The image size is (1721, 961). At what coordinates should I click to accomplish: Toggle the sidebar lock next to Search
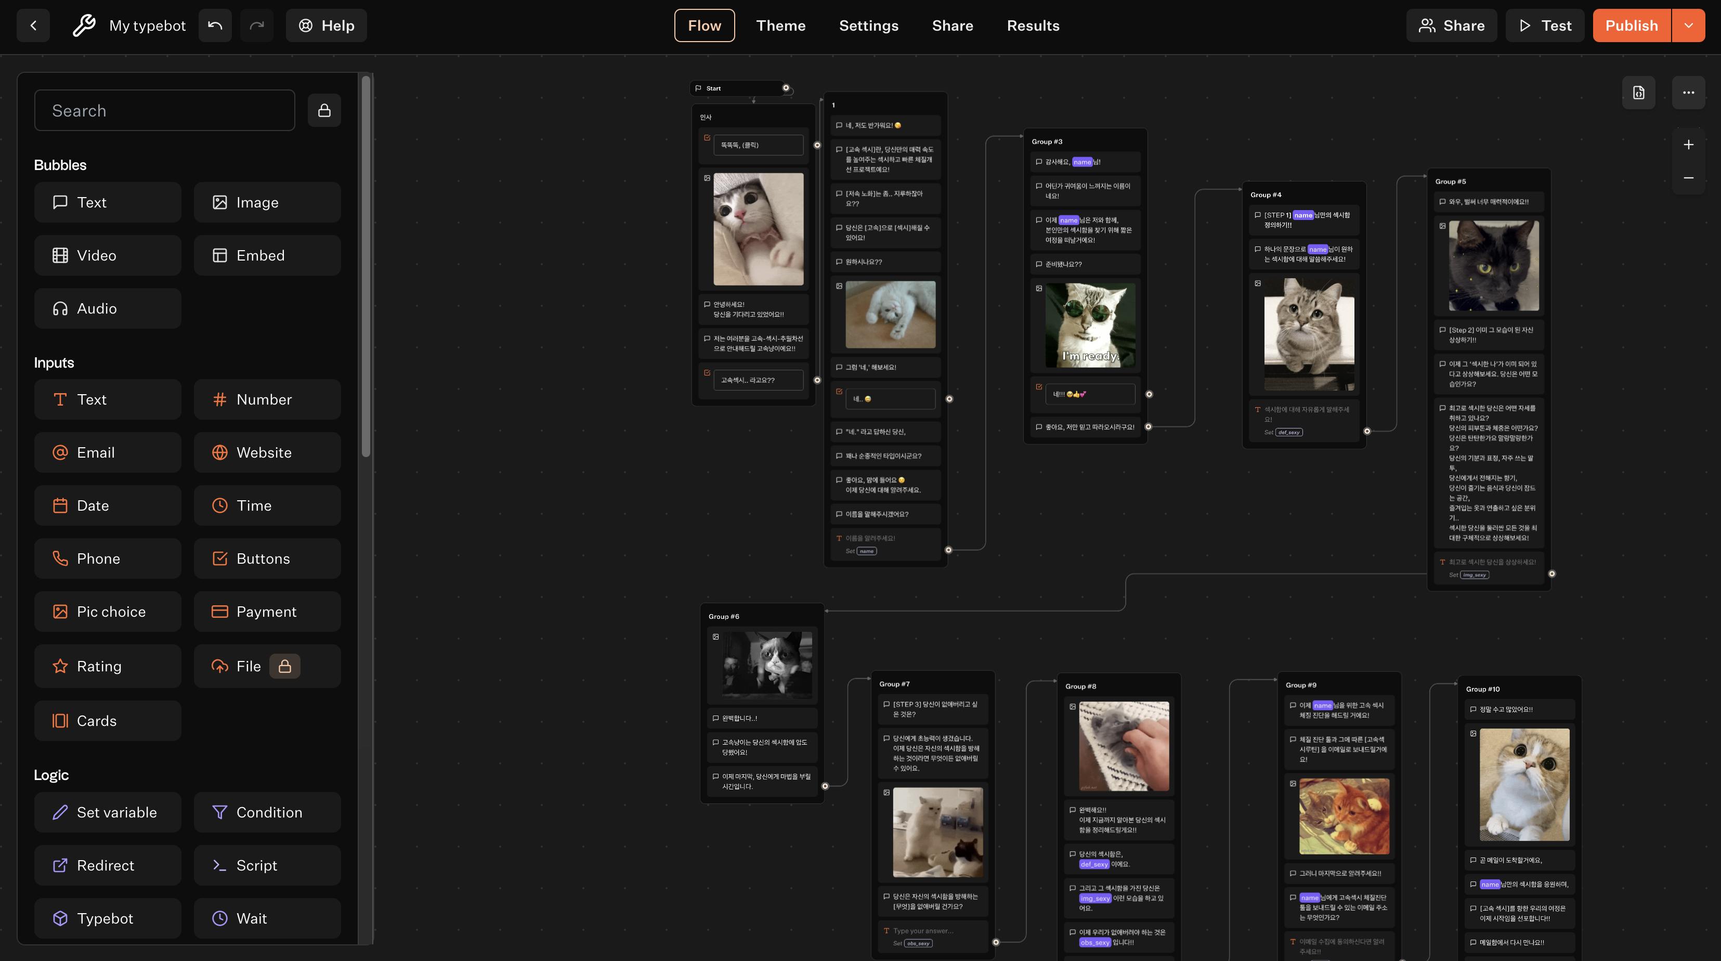(324, 110)
